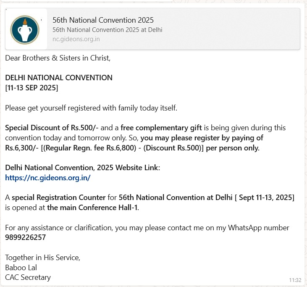Click the '[11-13 SEP 2025]' date line
The width and height of the screenshot is (307, 287).
[x=31, y=88]
